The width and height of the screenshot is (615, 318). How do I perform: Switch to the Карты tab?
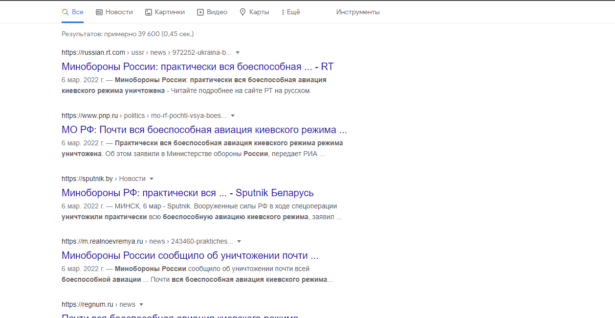tap(254, 12)
